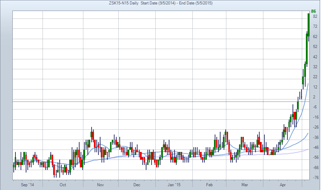Select the -26 price axis label

coord(314,127)
